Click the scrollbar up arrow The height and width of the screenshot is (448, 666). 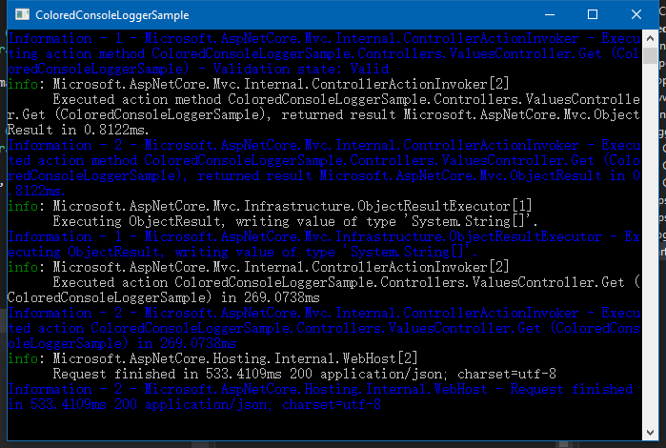[x=650, y=39]
